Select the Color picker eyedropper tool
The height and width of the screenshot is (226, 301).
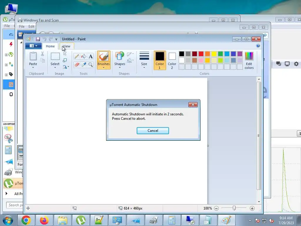coord(84,64)
